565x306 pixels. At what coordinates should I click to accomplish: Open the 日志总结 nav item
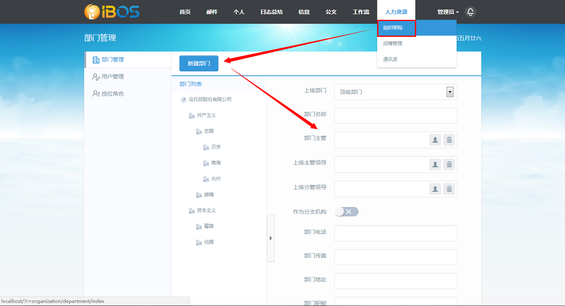point(272,12)
